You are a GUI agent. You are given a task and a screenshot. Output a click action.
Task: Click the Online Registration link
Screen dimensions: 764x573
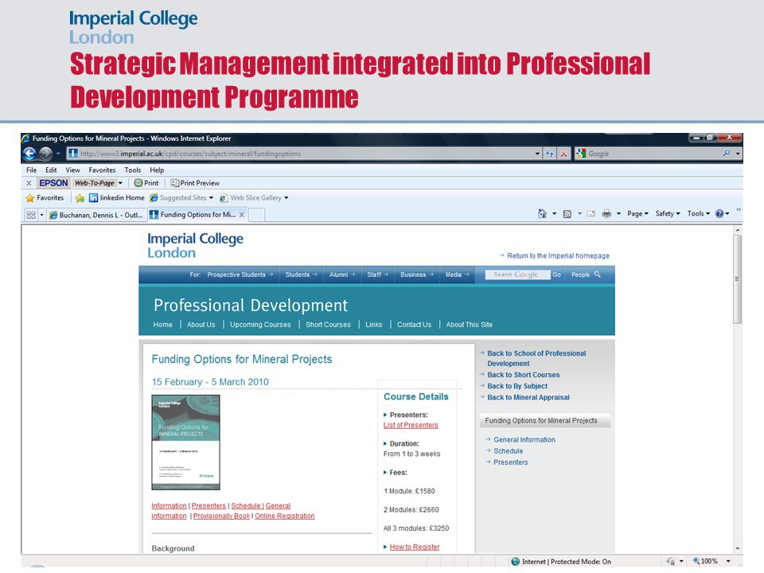pos(285,516)
